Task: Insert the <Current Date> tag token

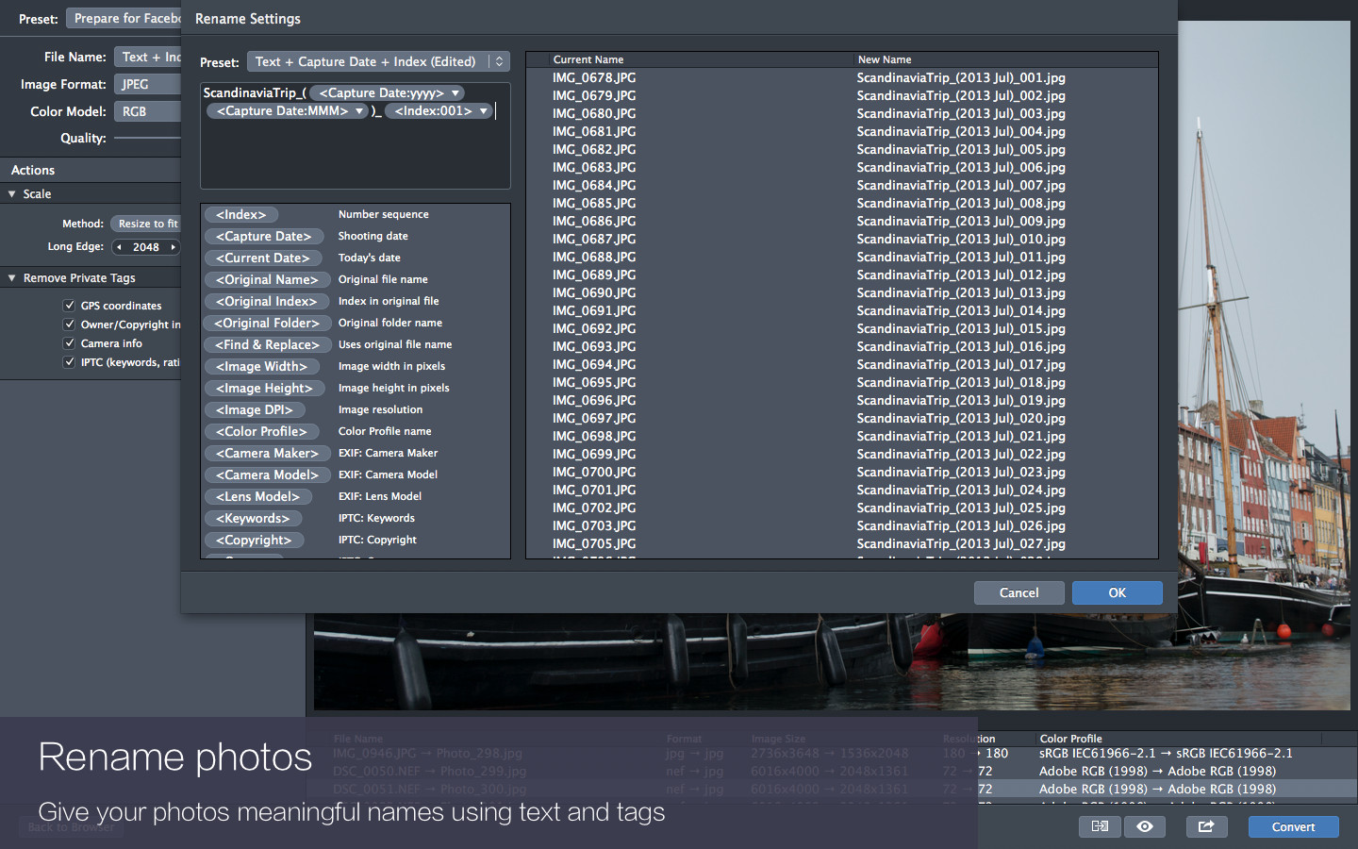Action: [x=263, y=258]
